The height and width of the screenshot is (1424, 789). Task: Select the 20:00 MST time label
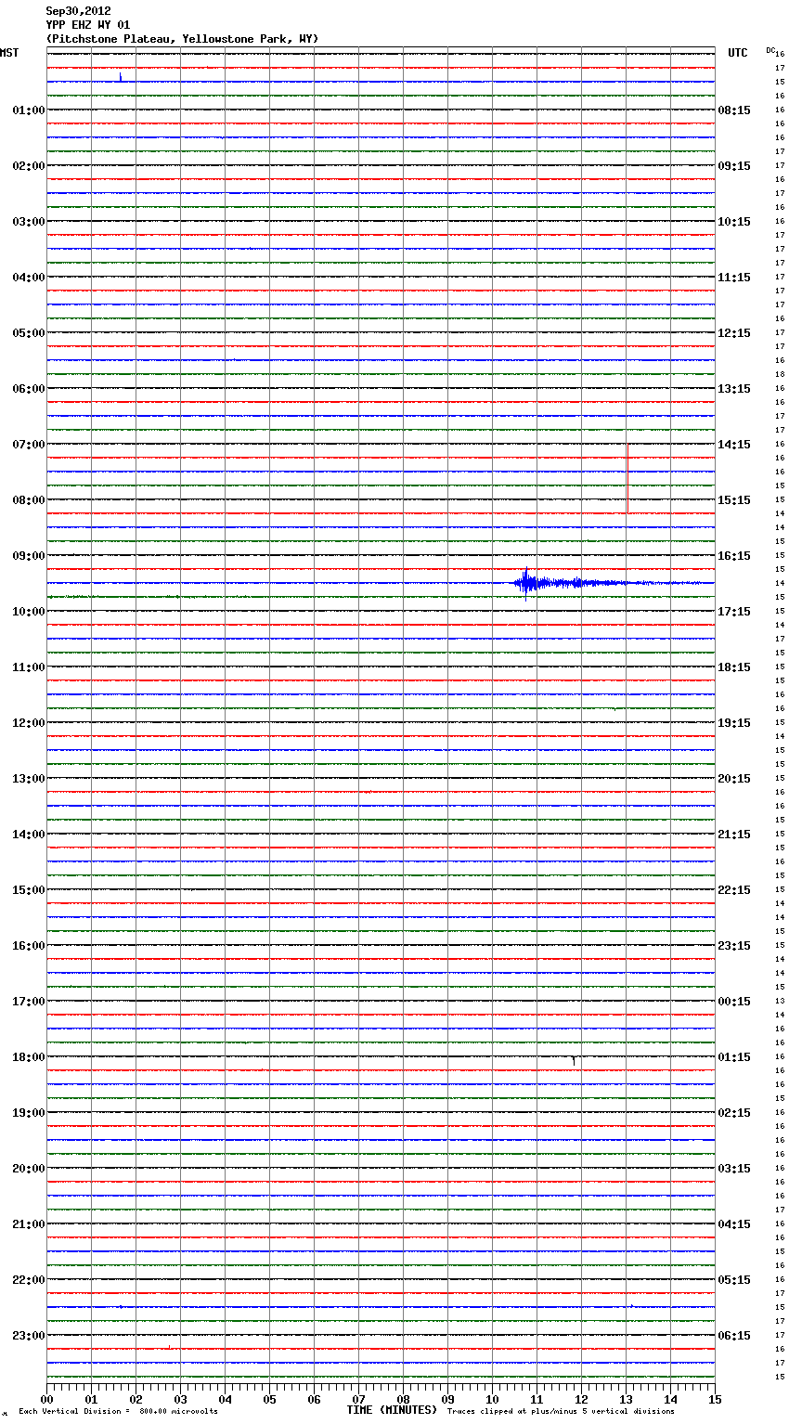(x=29, y=1169)
